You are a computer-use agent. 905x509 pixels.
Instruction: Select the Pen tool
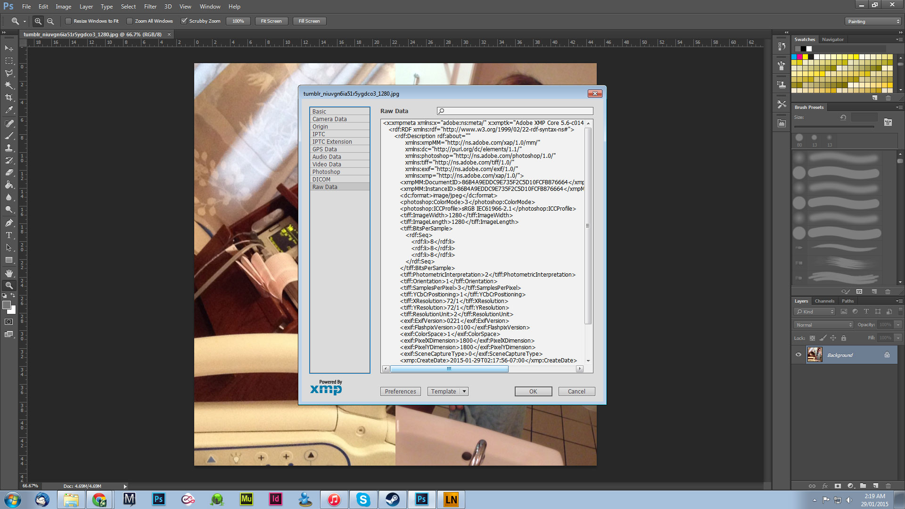pyautogui.click(x=9, y=223)
